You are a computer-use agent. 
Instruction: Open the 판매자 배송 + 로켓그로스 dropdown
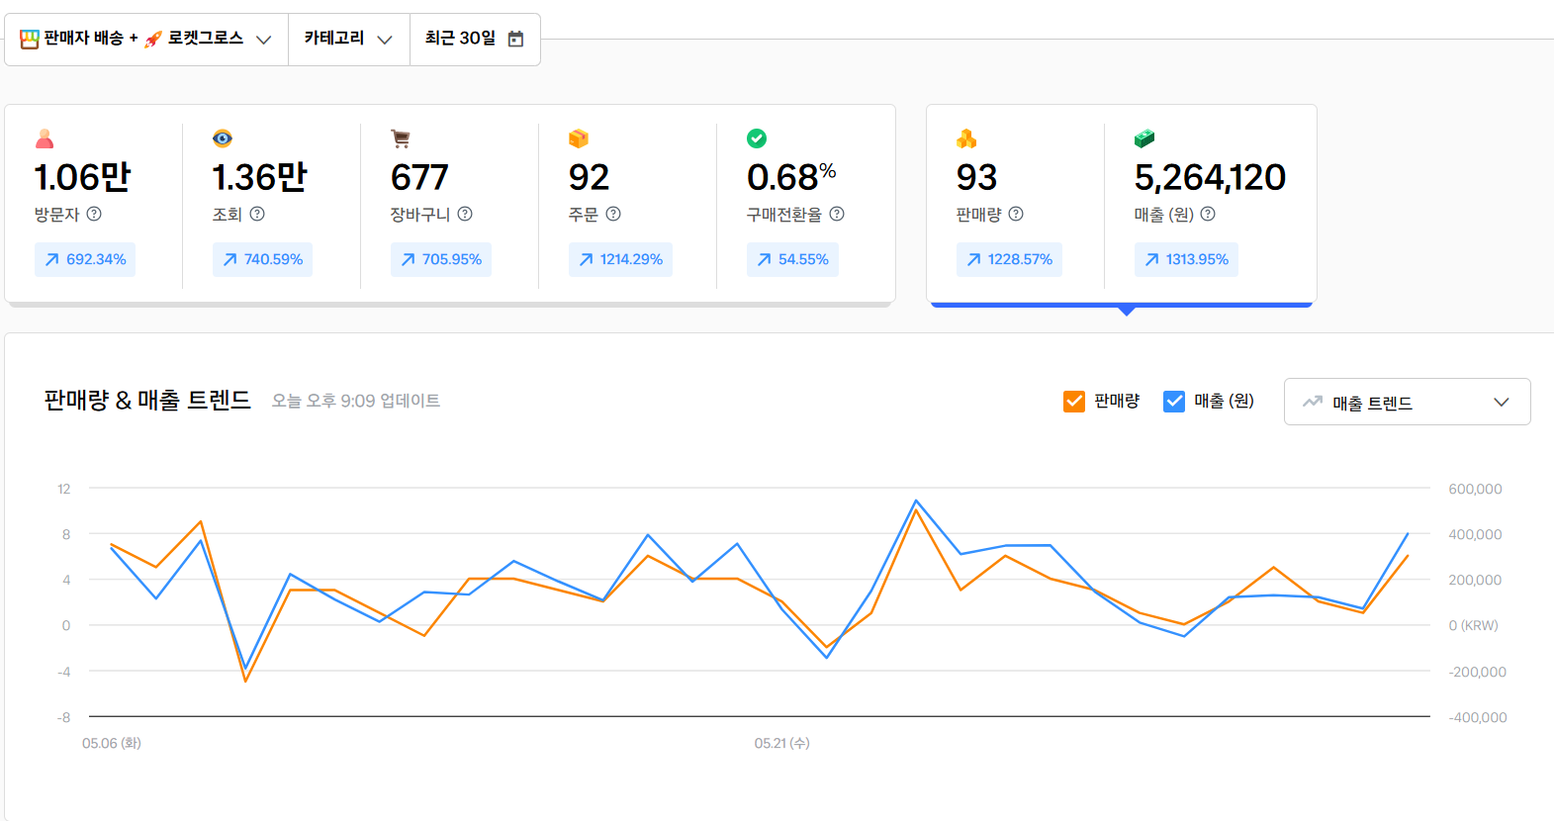pos(145,39)
